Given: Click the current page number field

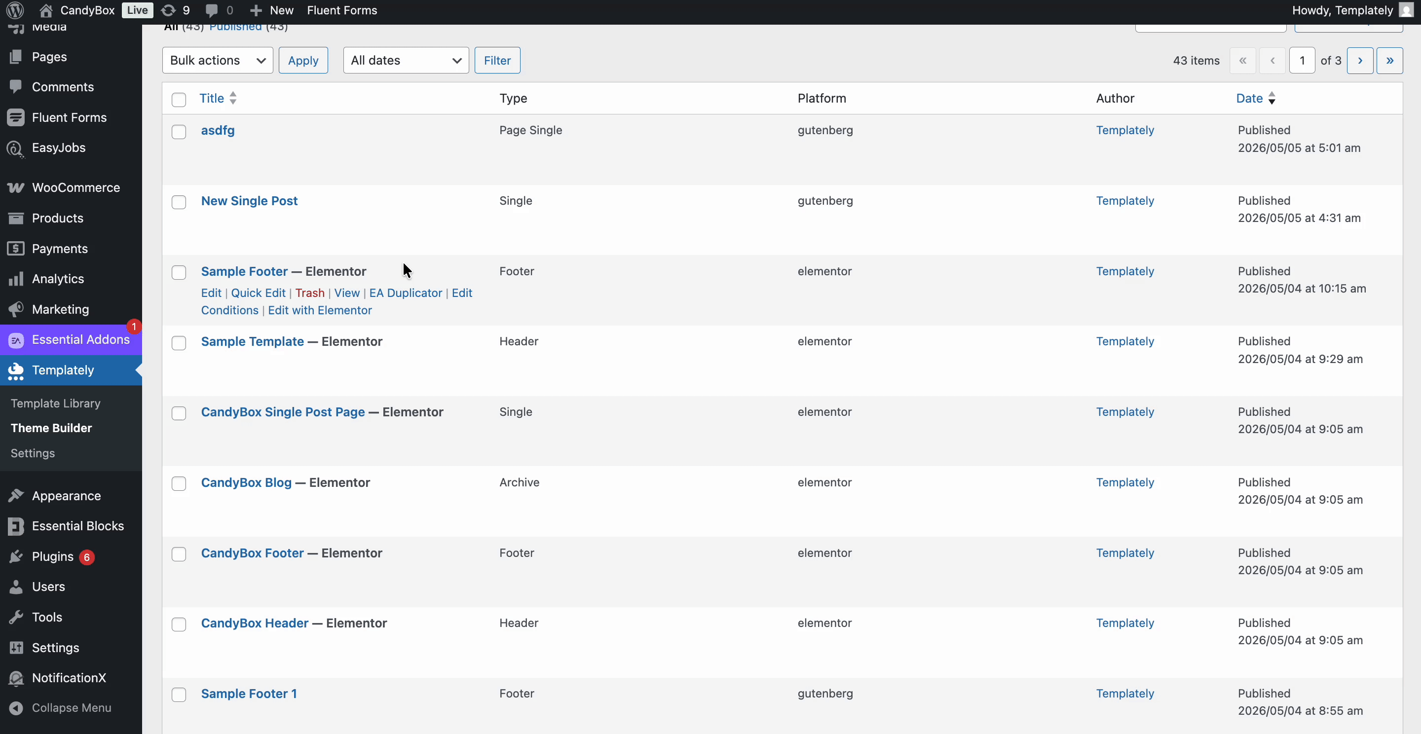Looking at the screenshot, I should point(1302,60).
